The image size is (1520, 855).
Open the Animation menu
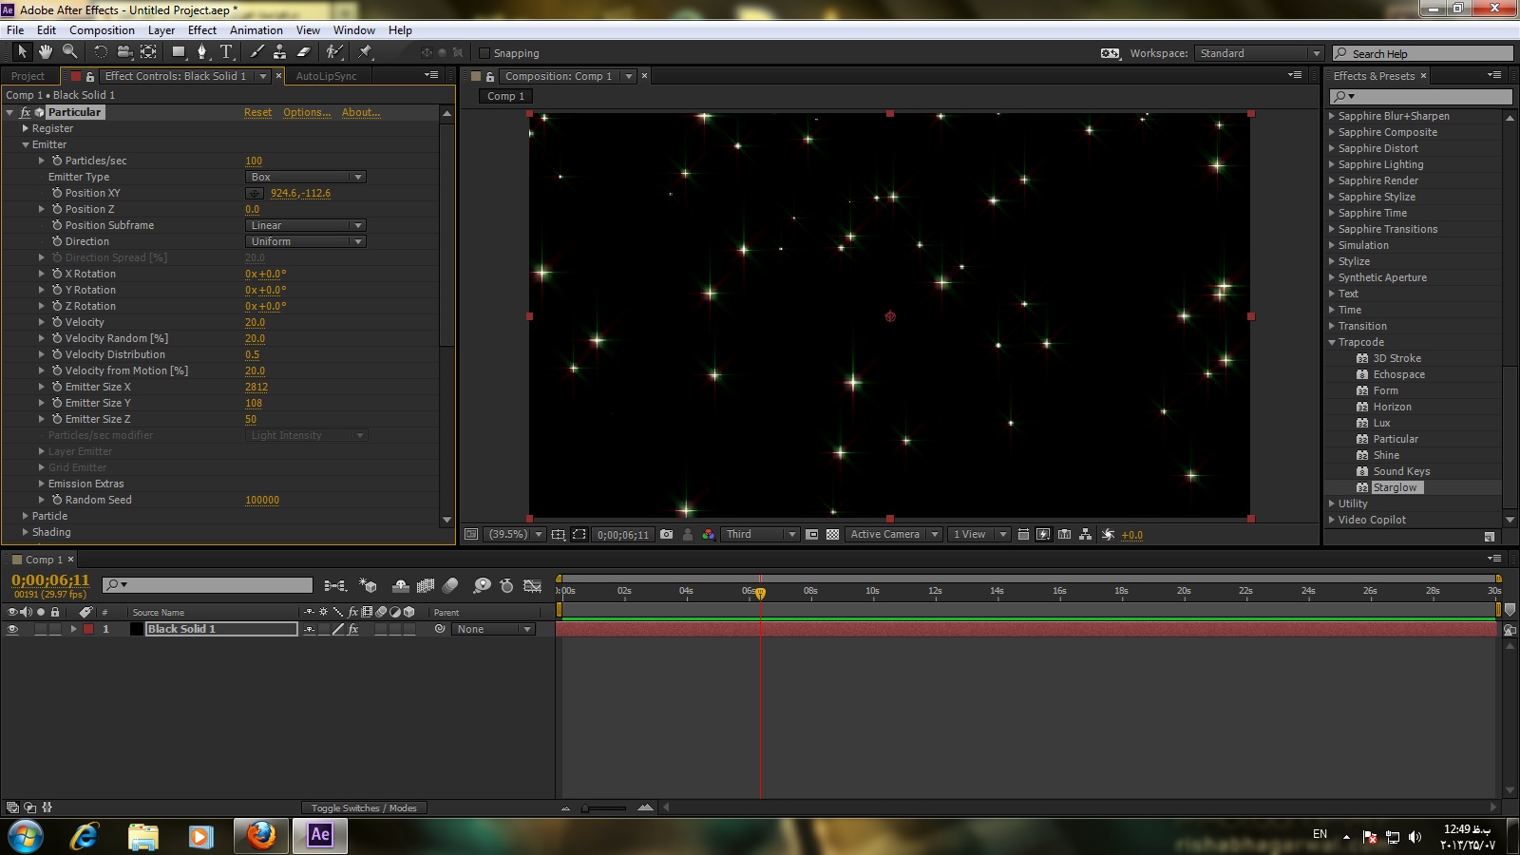pos(256,30)
